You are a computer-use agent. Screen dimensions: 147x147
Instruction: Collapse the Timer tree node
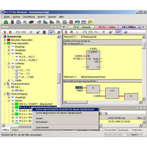coord(9,67)
